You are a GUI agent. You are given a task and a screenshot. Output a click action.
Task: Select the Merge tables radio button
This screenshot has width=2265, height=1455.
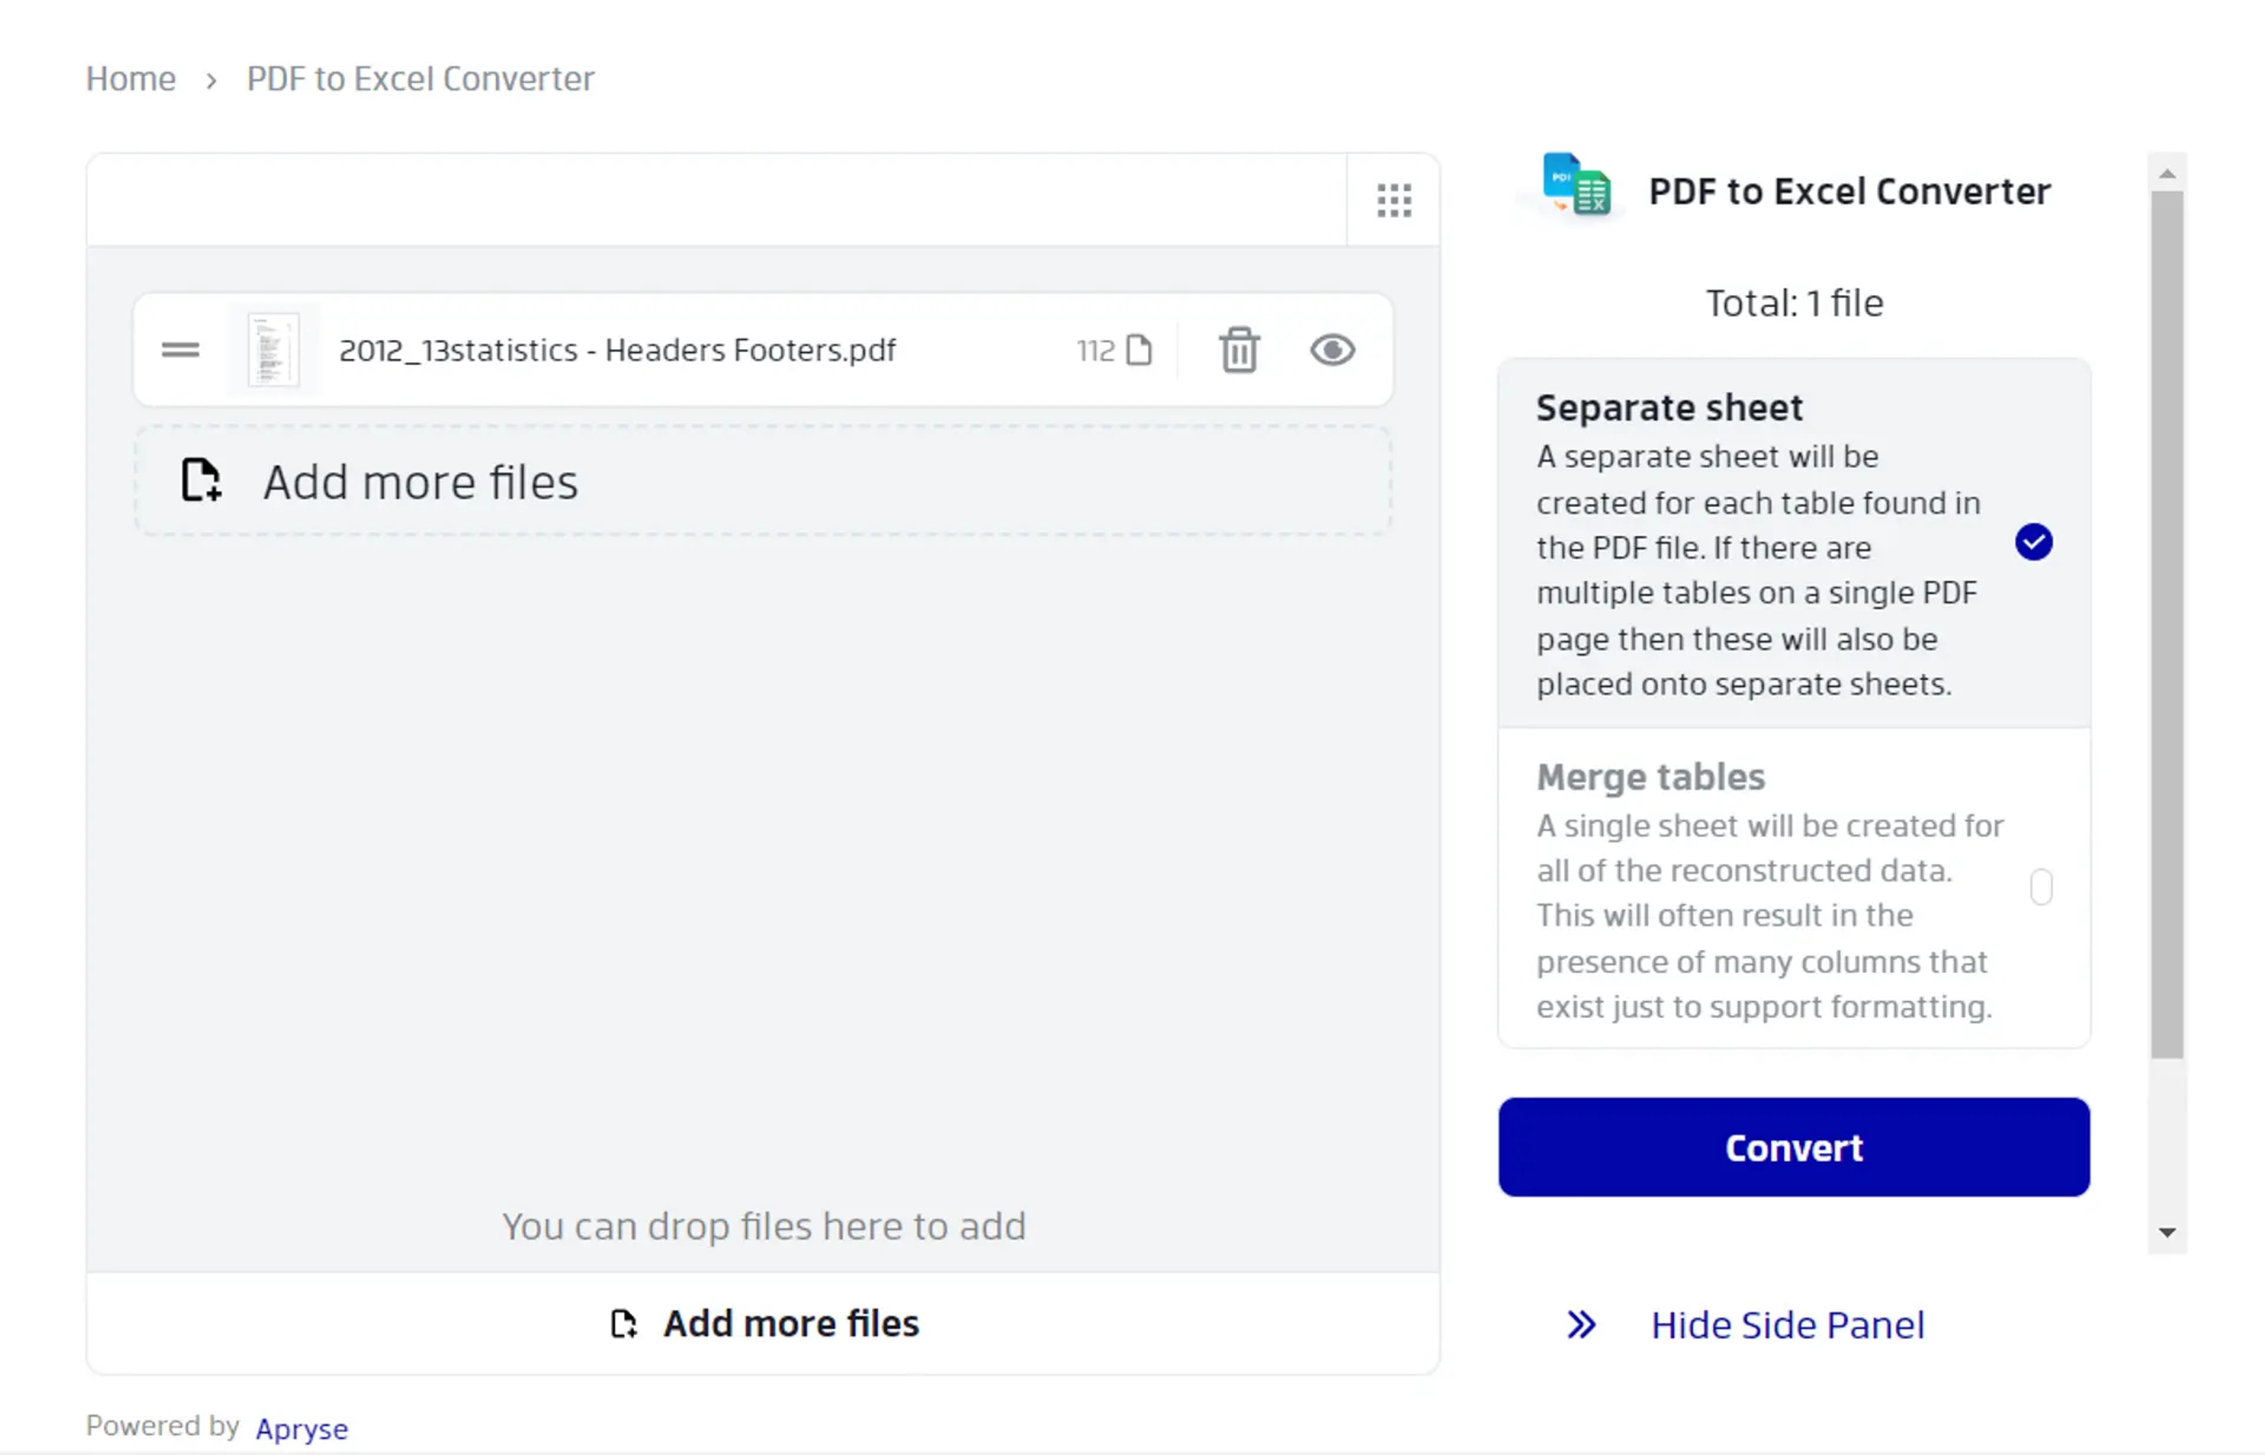[2040, 887]
